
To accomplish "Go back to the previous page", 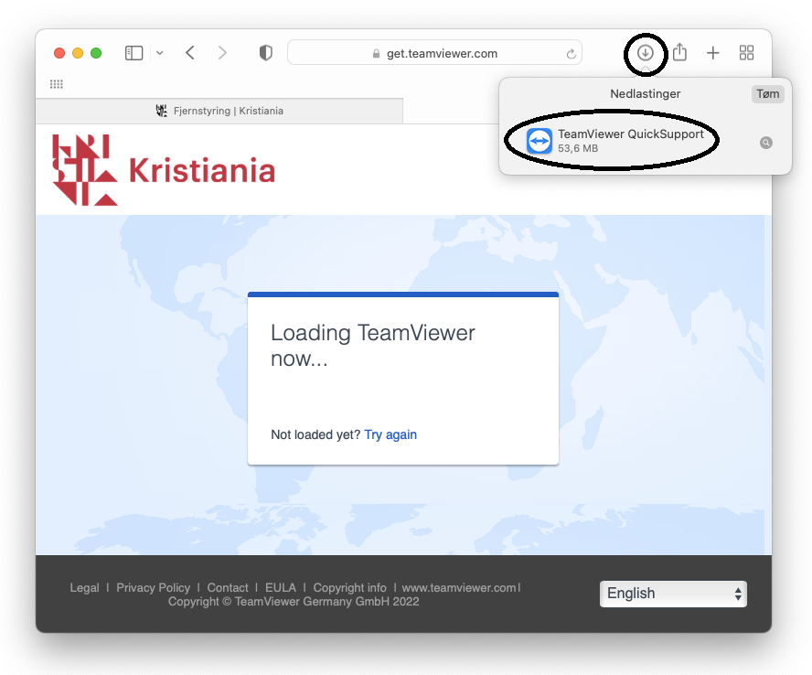I will click(190, 53).
